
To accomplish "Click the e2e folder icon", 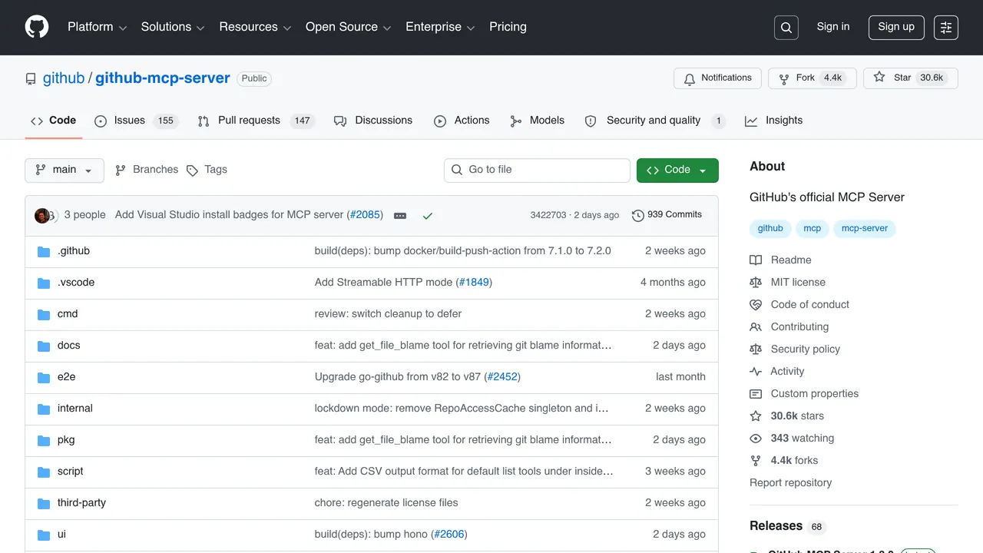I will 44,377.
